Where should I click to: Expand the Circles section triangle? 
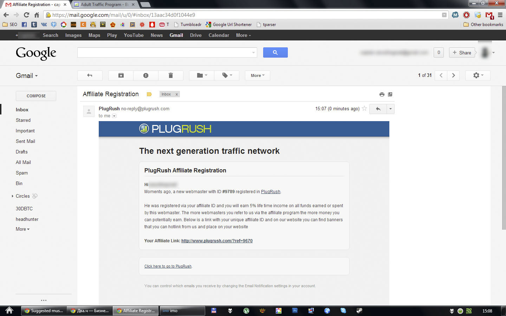coord(13,196)
